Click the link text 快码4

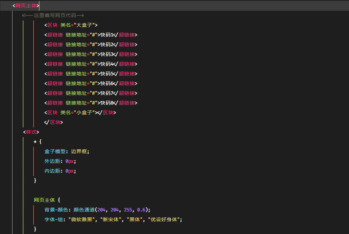[107, 64]
